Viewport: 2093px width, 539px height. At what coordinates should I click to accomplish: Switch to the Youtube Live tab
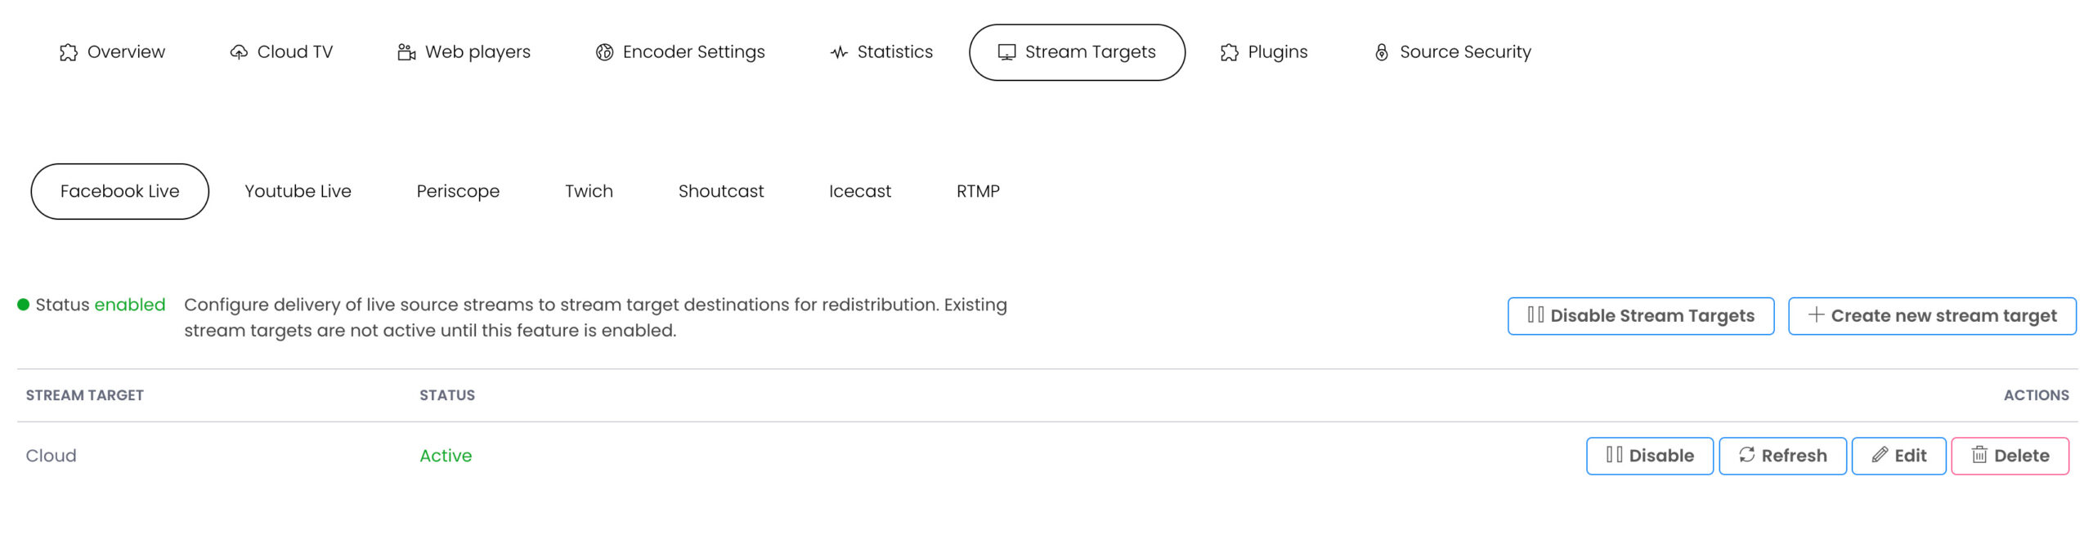coord(298,191)
